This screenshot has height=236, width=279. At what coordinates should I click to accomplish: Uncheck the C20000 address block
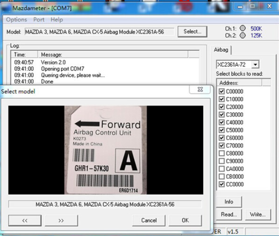coord(221,107)
